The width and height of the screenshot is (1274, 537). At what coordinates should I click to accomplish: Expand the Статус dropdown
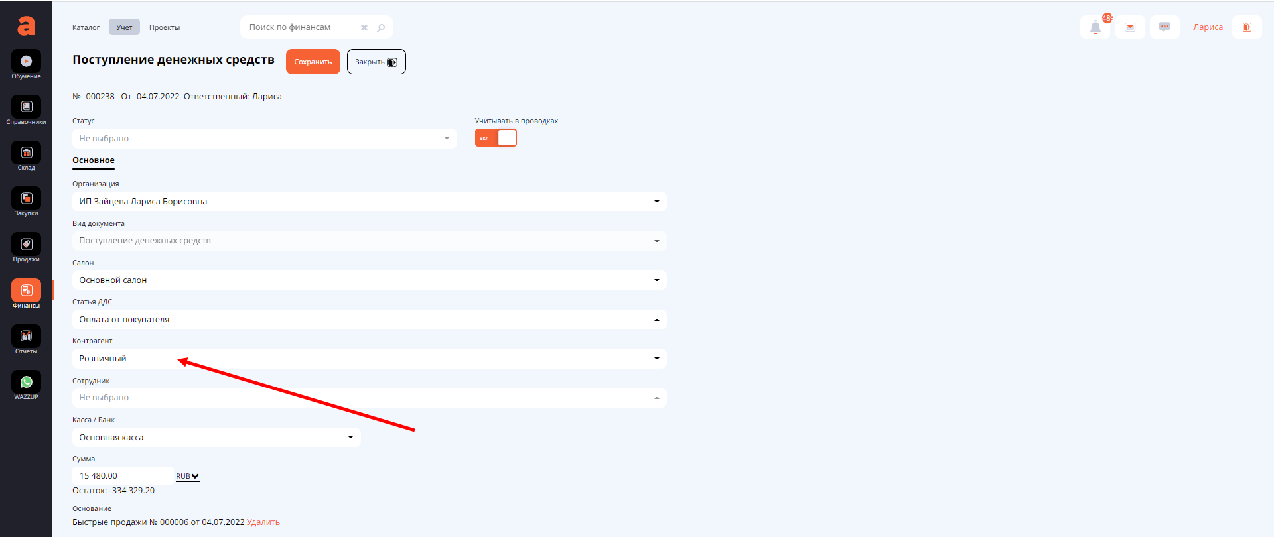coord(264,139)
